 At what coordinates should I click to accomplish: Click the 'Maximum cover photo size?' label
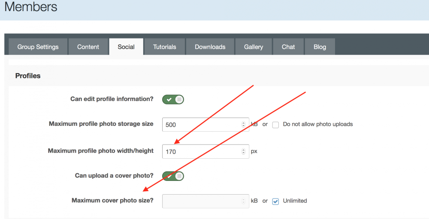pyautogui.click(x=112, y=201)
